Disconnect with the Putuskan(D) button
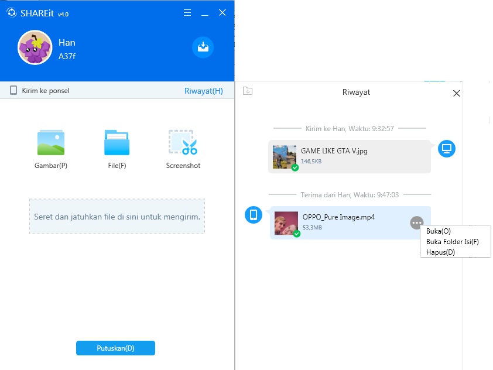The image size is (493, 370). coord(115,348)
